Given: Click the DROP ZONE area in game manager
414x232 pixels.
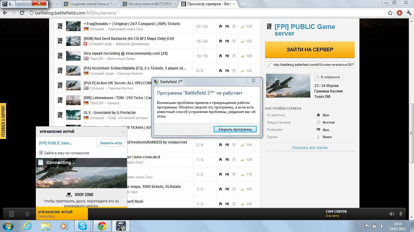Looking at the screenshot, I should click(x=82, y=198).
